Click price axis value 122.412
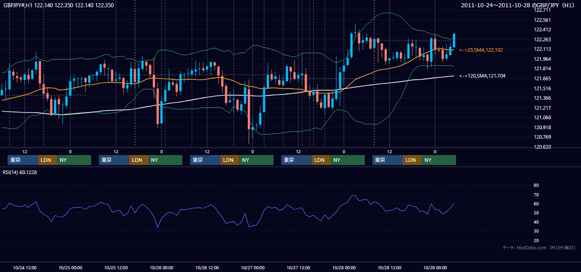This screenshot has width=581, height=272. coord(543,29)
